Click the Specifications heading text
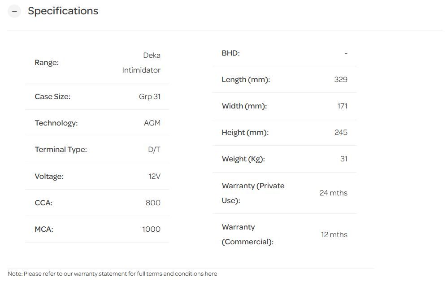This screenshot has width=447, height=286. 63,11
